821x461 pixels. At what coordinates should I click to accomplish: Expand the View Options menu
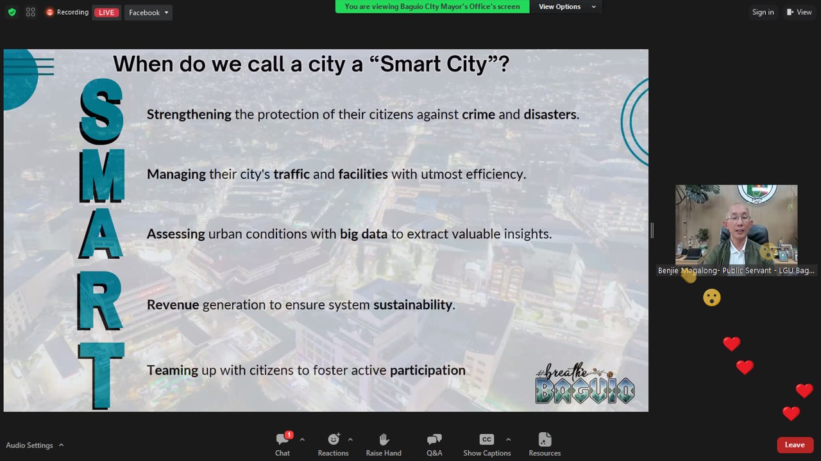(x=567, y=6)
